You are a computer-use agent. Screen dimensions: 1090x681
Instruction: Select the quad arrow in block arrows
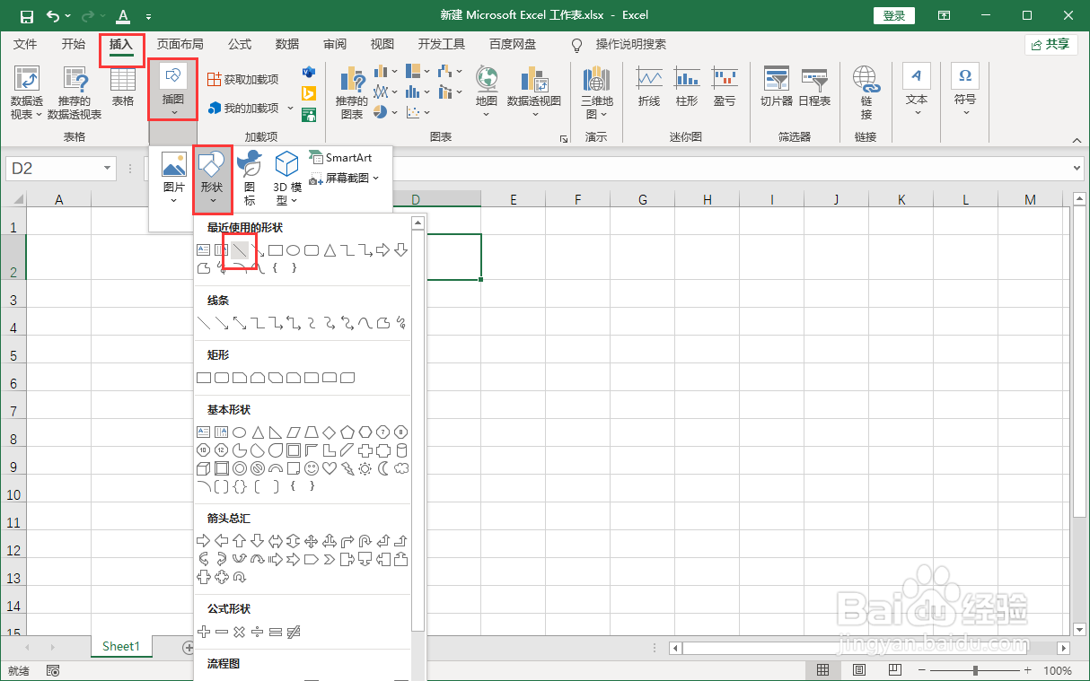(312, 541)
